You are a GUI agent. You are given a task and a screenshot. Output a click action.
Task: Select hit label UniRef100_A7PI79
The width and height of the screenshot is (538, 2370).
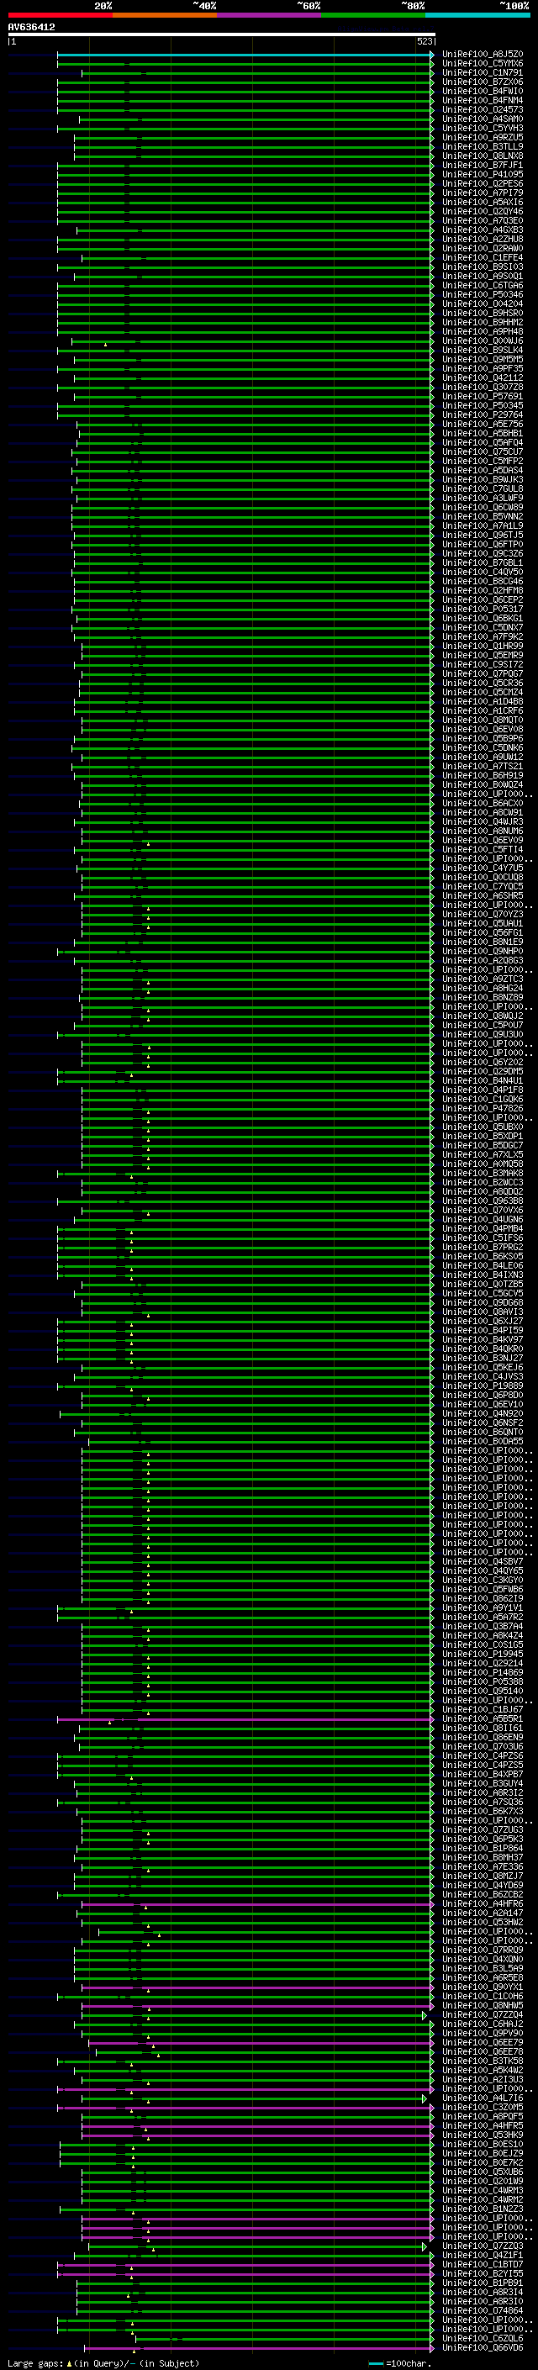(x=483, y=193)
